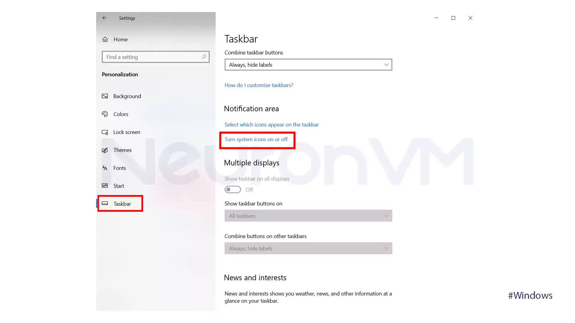Click the Taskbar settings icon
Screen dimensions: 575x323
point(105,203)
